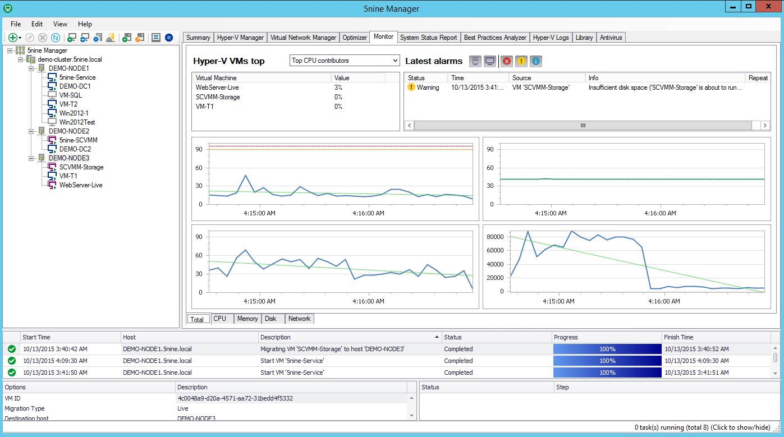
Task: Click the blue arrow VM import toolbar icon
Action: click(x=85, y=37)
